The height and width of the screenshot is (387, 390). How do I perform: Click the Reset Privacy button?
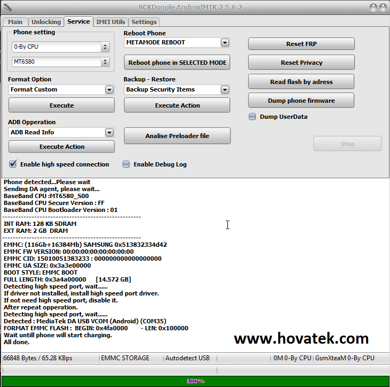[x=301, y=63]
